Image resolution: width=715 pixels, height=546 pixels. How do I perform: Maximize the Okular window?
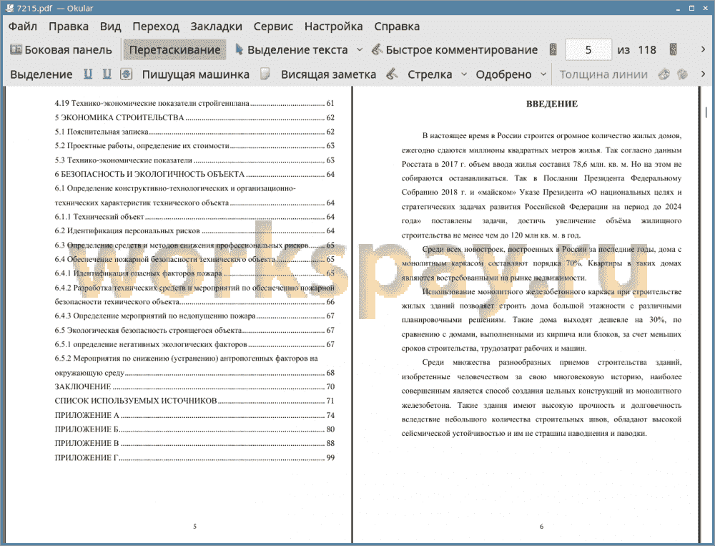[691, 8]
